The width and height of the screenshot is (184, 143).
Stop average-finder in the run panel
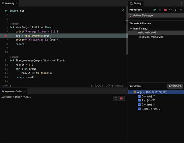(122, 99)
